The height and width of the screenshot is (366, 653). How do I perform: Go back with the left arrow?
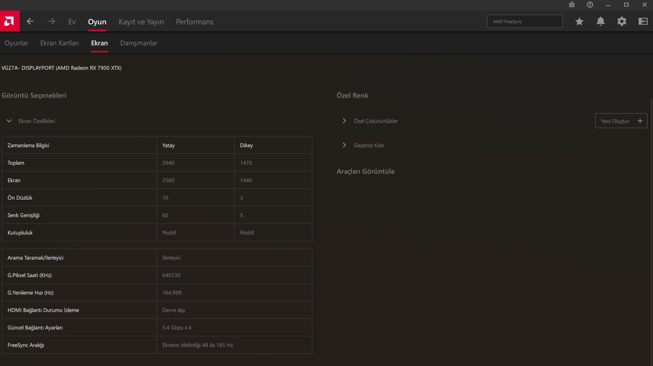pos(30,22)
